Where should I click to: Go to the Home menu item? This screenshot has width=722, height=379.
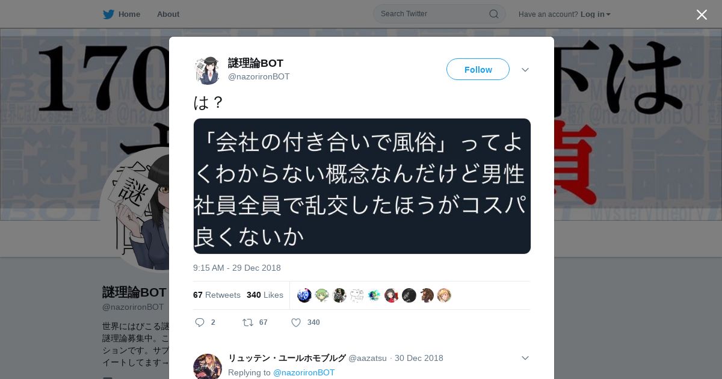tap(122, 14)
